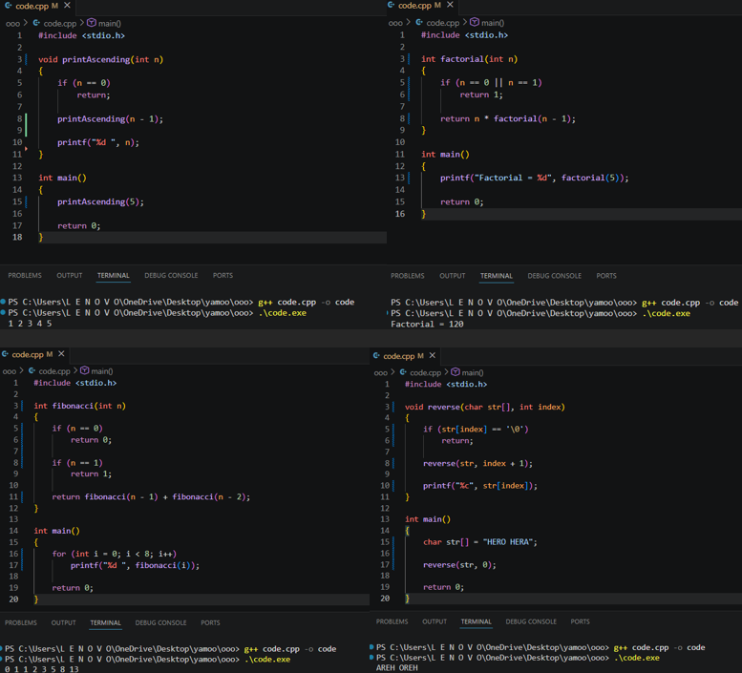Click the 'for (int i = 0; i < 8; i++)' line
The image size is (742, 673).
pyautogui.click(x=114, y=554)
